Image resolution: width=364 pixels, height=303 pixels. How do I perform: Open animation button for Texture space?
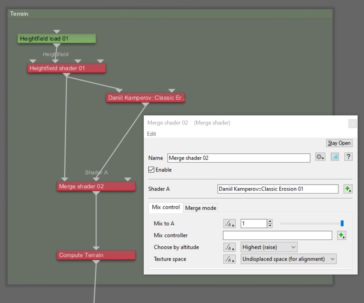click(229, 259)
